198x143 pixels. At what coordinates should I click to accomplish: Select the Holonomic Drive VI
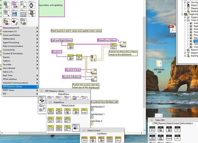[67, 120]
